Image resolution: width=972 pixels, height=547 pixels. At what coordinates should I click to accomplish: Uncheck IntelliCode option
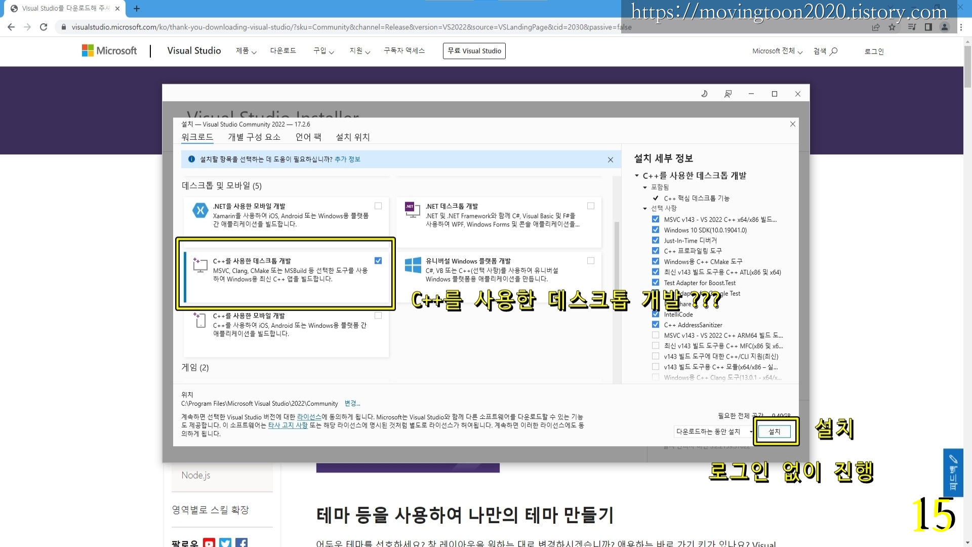pyautogui.click(x=656, y=314)
